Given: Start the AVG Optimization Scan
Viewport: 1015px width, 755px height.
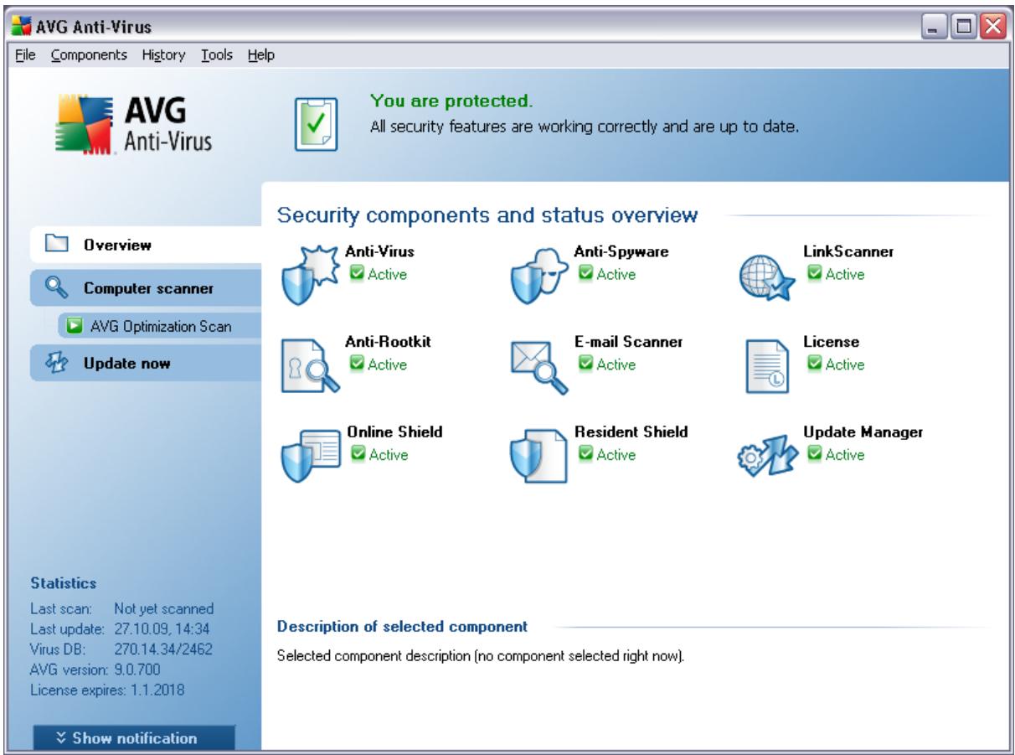Looking at the screenshot, I should pos(159,326).
